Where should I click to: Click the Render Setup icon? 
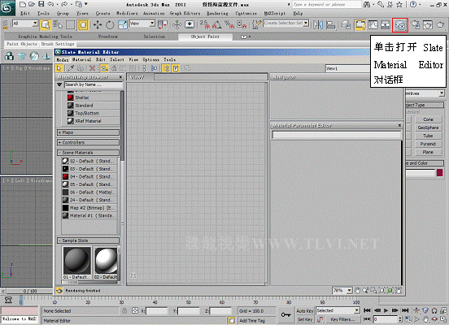[x=360, y=25]
